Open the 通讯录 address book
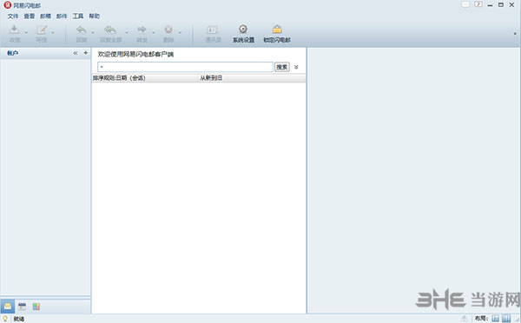 point(213,33)
